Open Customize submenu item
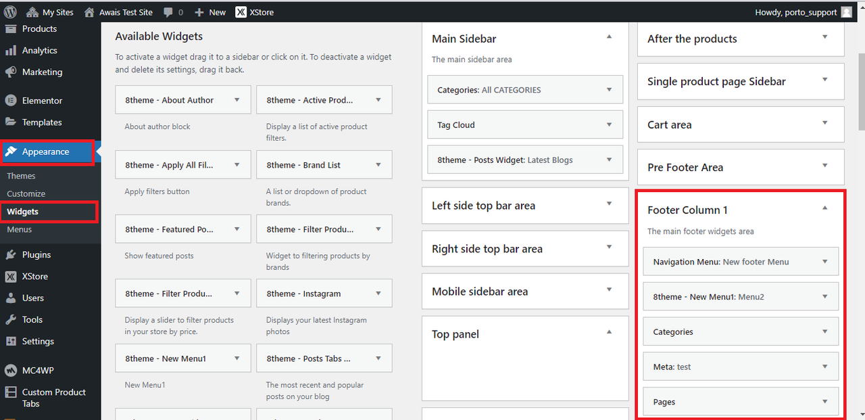Image resolution: width=865 pixels, height=420 pixels. pyautogui.click(x=26, y=193)
